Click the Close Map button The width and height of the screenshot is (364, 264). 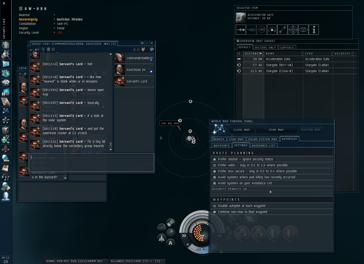242,130
